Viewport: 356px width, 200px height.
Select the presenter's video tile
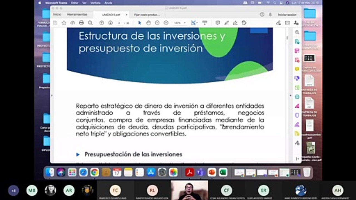click(x=189, y=190)
